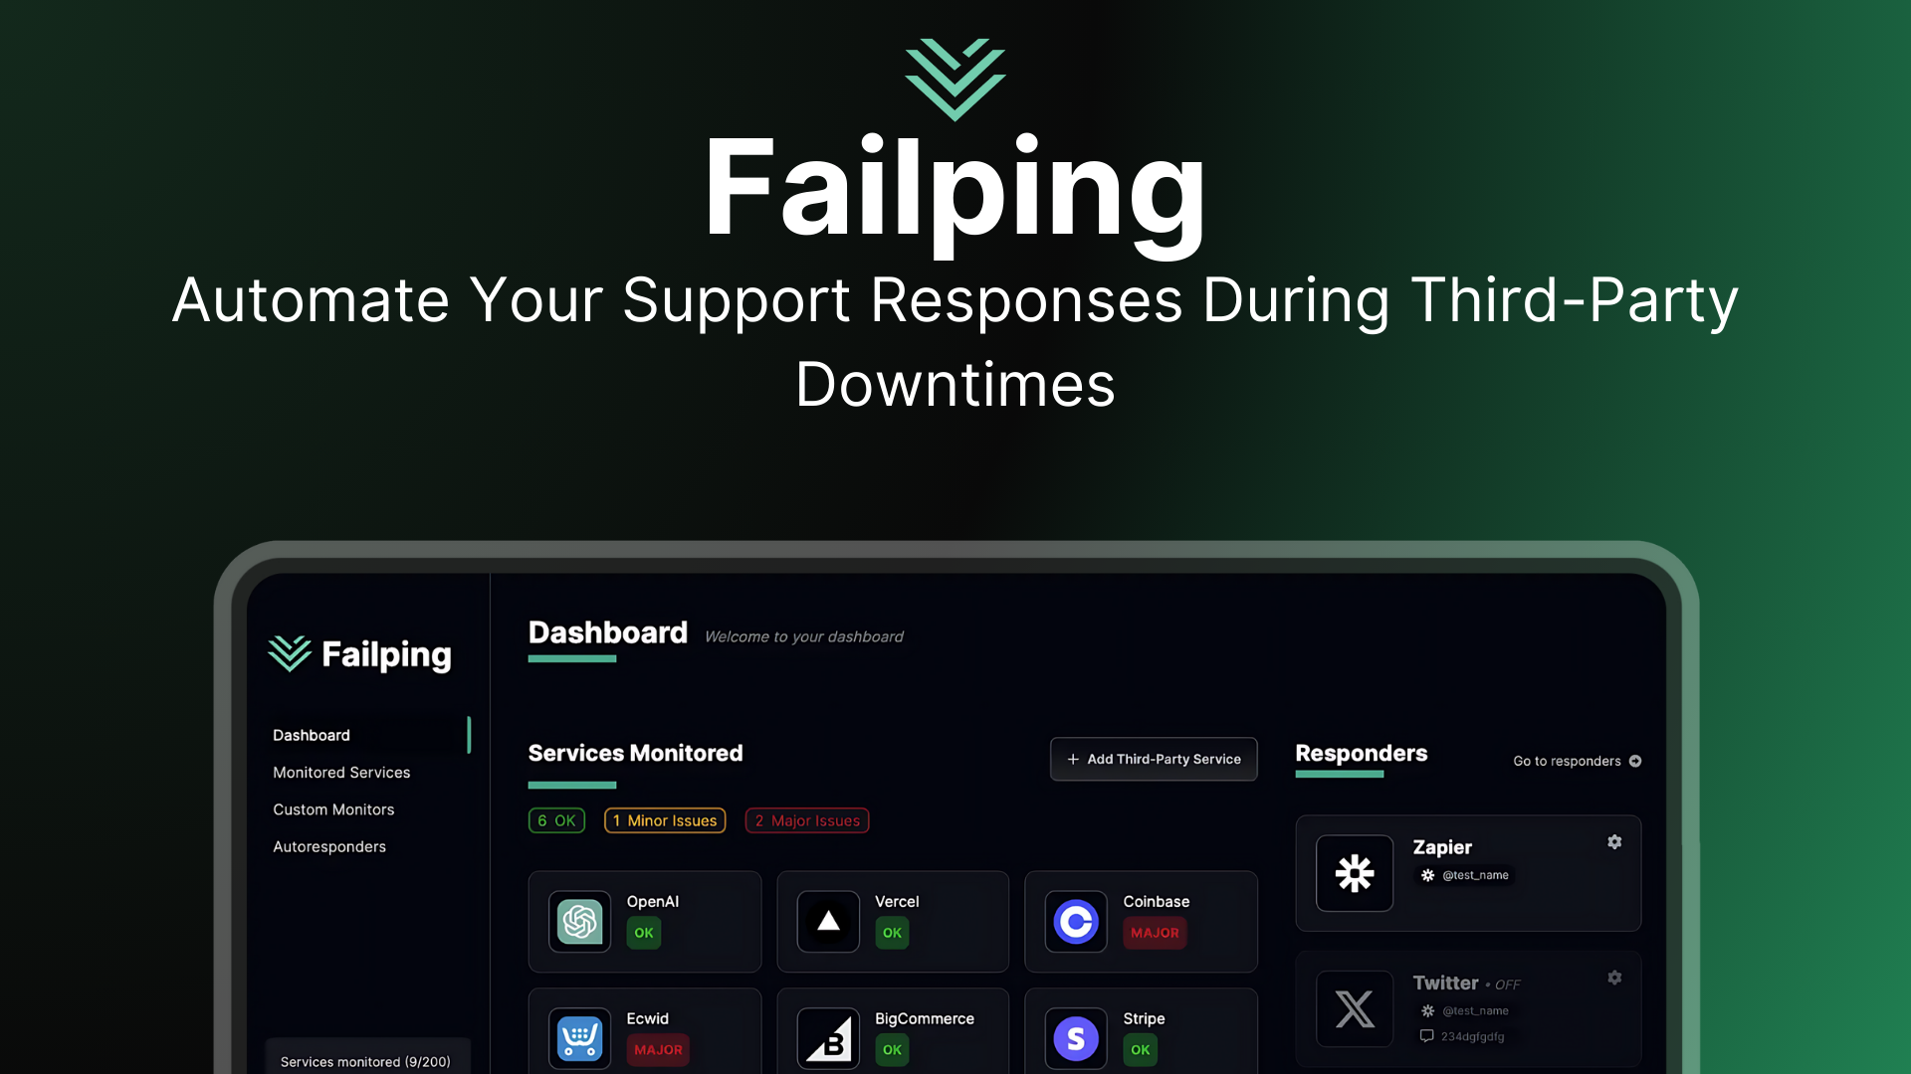Toggle visibility of Minor Issues filter
This screenshot has height=1074, width=1911.
664,819
